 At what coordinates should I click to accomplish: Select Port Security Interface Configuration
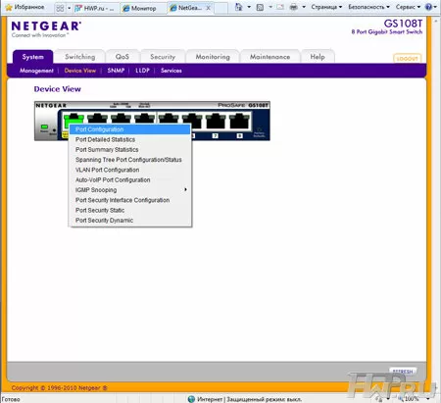pyautogui.click(x=130, y=200)
